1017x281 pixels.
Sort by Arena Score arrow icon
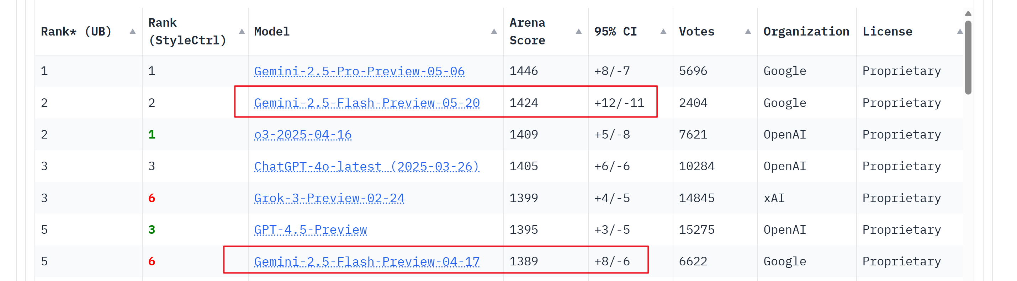click(x=579, y=32)
